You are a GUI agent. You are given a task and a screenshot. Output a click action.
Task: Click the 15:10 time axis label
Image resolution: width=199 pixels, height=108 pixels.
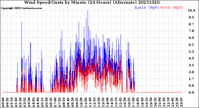click(116, 102)
